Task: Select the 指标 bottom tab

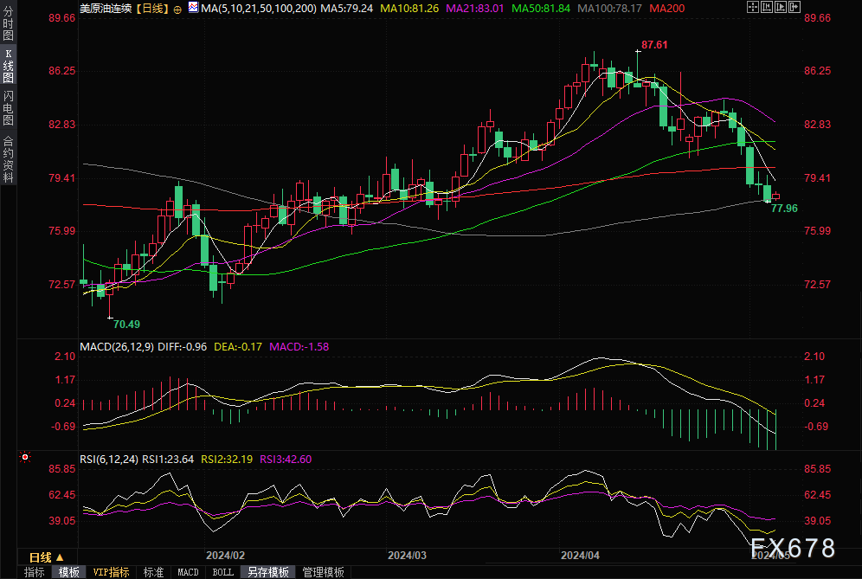Action: pyautogui.click(x=34, y=572)
